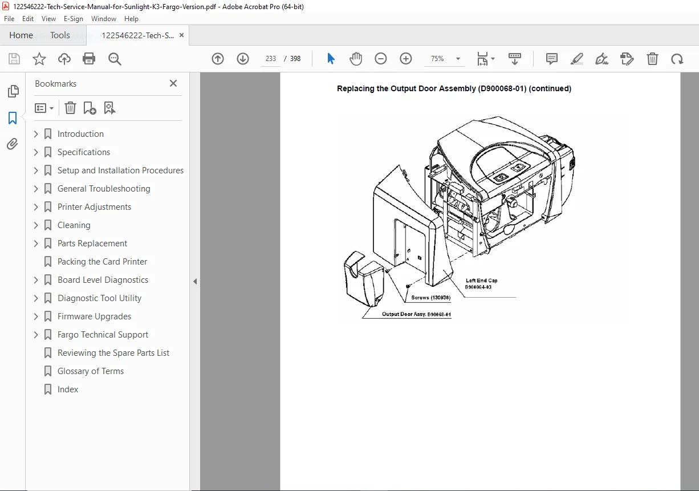Expand the Fargo Technical Support bookmark
The width and height of the screenshot is (699, 491).
pyautogui.click(x=36, y=335)
